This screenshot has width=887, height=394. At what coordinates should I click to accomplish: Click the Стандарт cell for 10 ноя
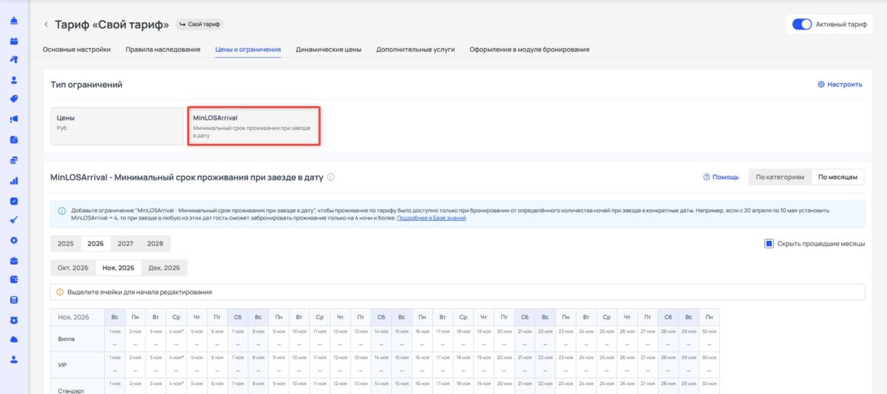click(x=299, y=387)
